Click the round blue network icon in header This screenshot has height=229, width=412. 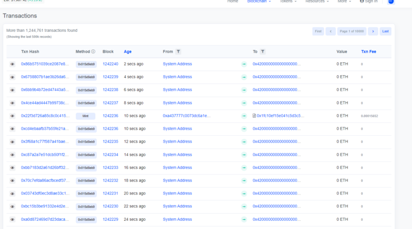click(390, 2)
